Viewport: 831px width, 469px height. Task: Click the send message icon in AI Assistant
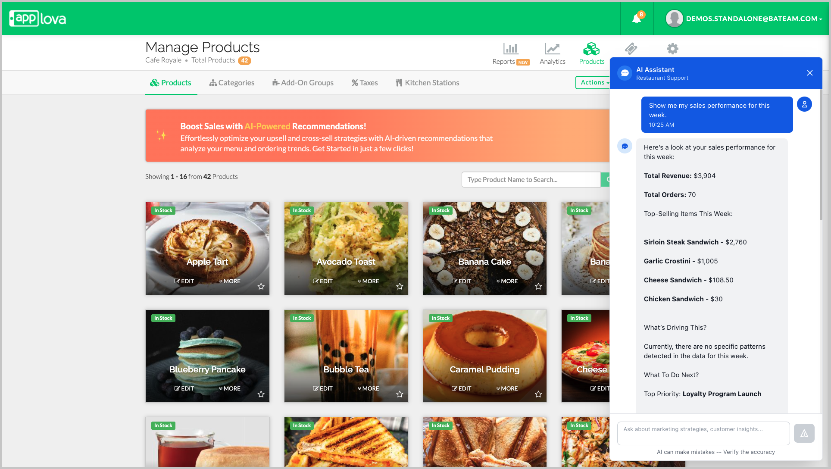point(804,433)
